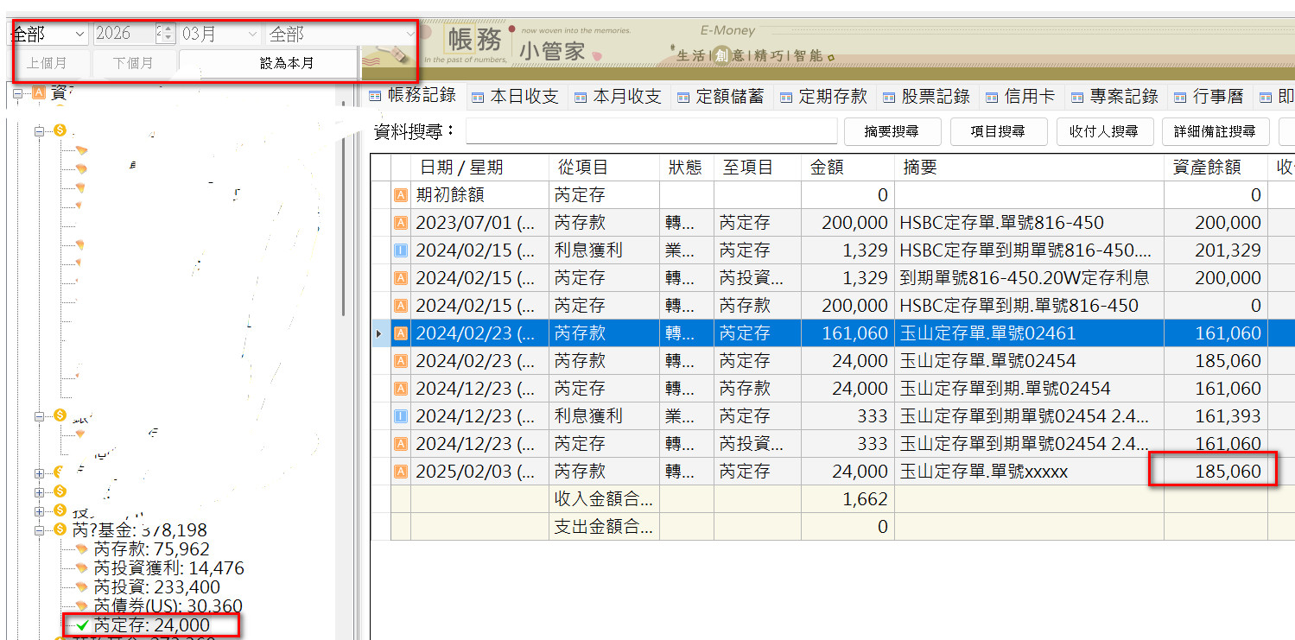Click the orange icon on the 2023/07/01 row

(401, 223)
